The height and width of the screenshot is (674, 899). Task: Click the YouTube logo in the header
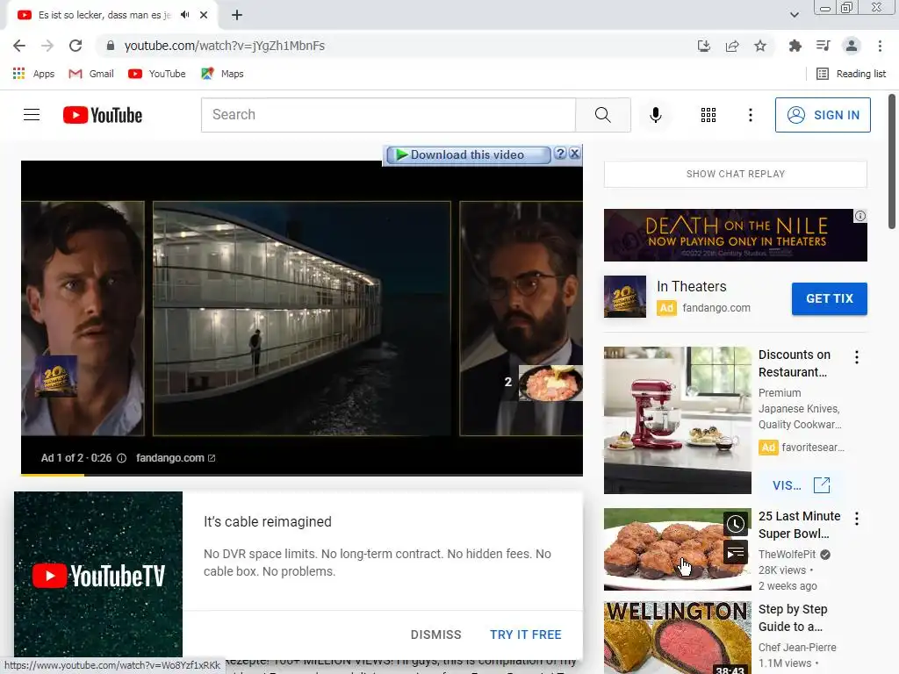coord(103,115)
